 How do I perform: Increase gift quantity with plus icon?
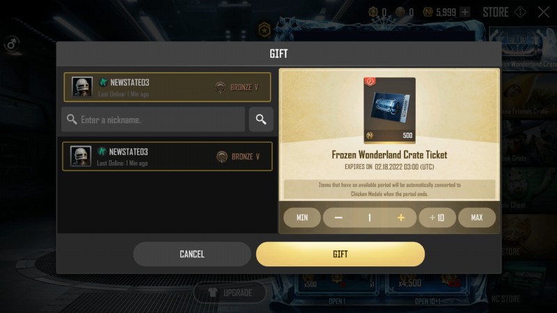tap(401, 218)
